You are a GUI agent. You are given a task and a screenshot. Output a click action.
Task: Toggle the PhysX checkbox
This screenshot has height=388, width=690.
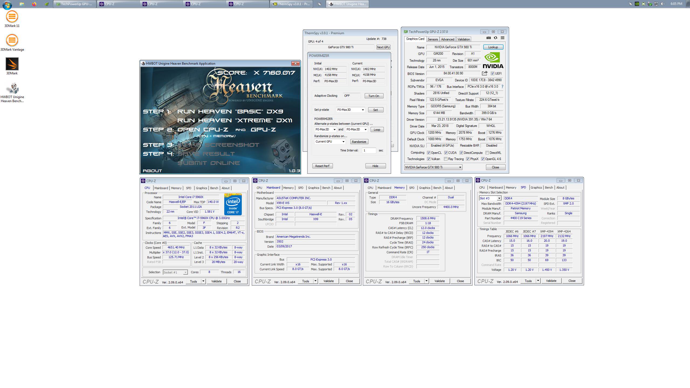[x=468, y=159]
